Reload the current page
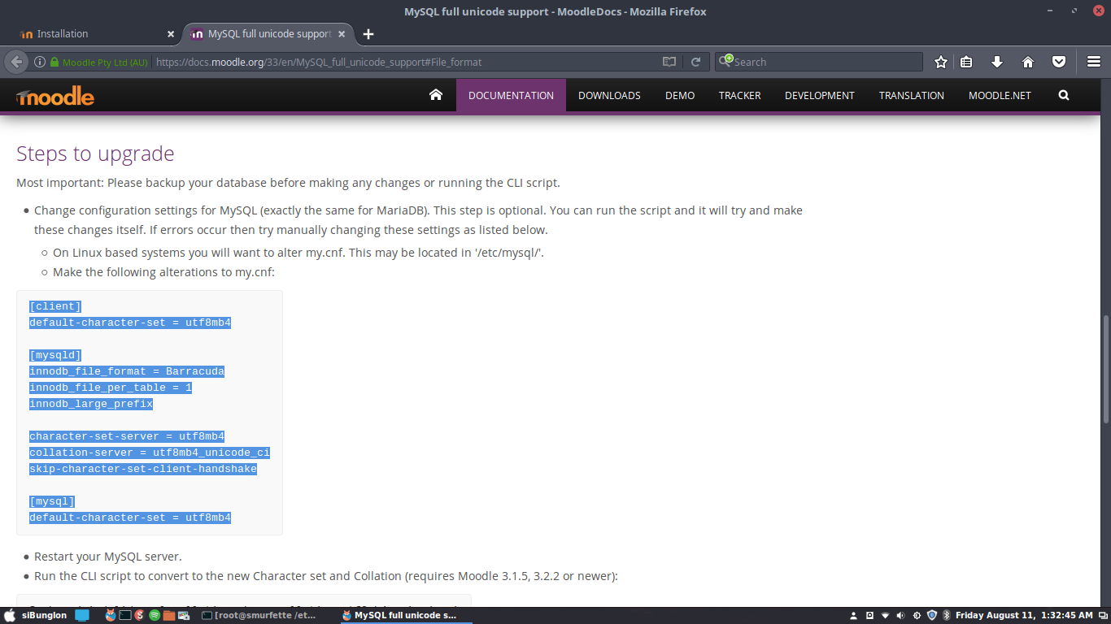 [696, 62]
